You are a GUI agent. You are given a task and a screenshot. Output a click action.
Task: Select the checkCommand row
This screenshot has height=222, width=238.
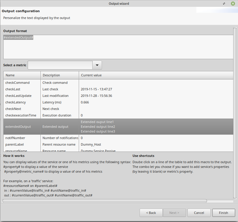[118, 83]
